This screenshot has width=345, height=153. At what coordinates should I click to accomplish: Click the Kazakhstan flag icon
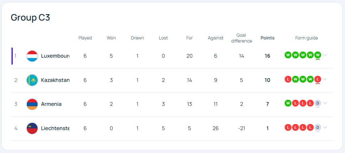[32, 80]
